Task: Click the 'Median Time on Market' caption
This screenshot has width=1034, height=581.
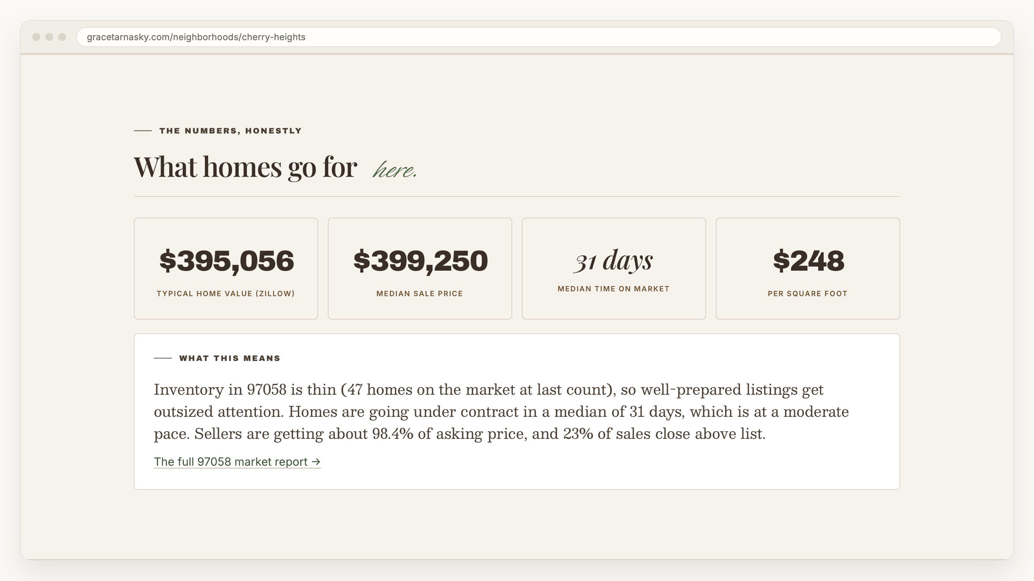Action: [613, 289]
